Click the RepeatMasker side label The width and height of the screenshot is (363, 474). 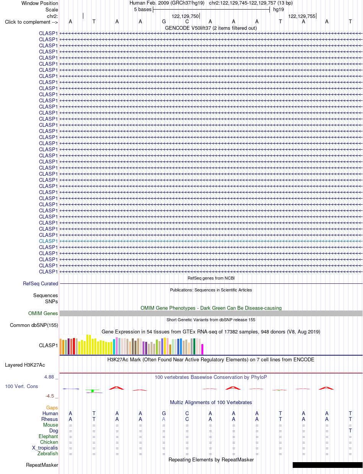42,465
